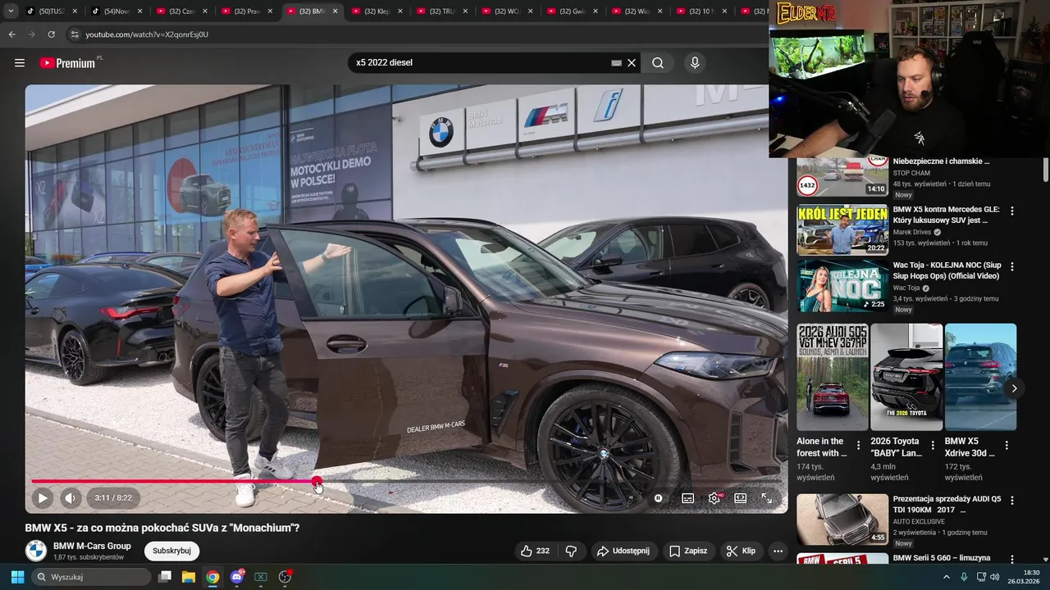
Task: Open Task View on the taskbar
Action: click(x=165, y=577)
